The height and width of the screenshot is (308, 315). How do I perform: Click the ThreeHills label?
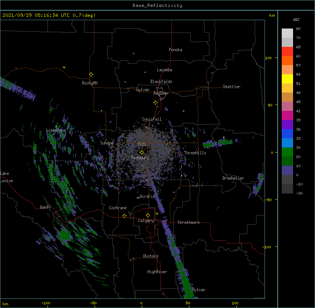[195, 153]
